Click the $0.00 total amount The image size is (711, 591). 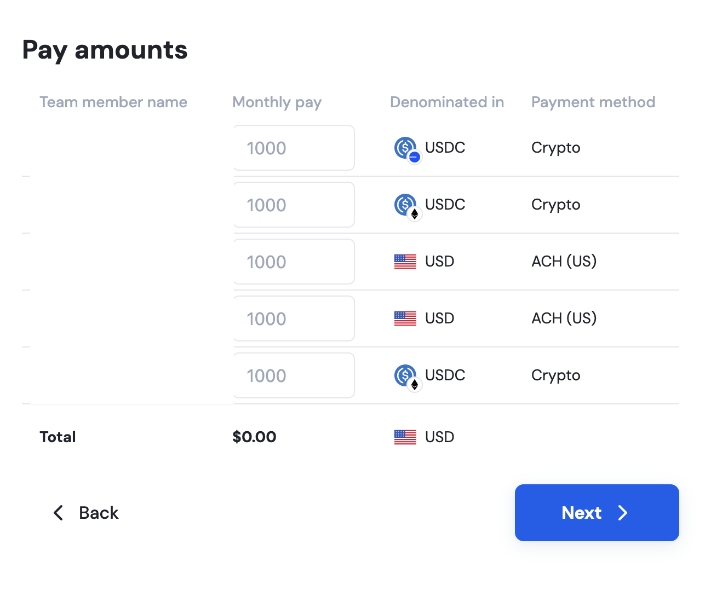254,437
